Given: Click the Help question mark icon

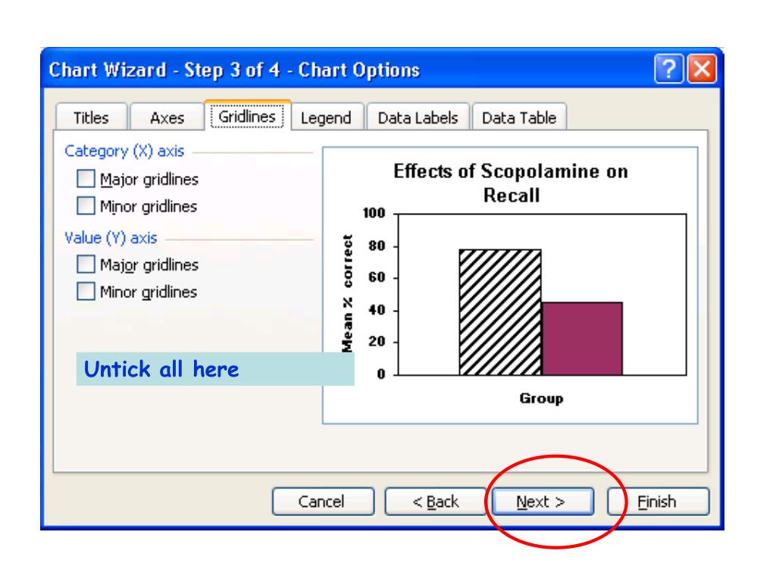Looking at the screenshot, I should [669, 69].
